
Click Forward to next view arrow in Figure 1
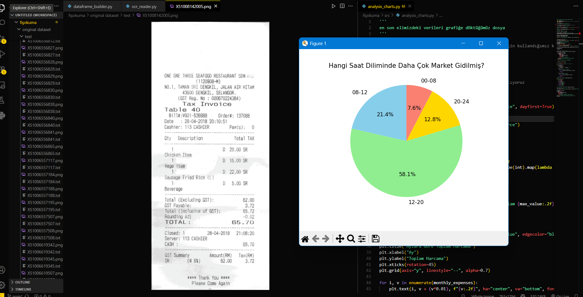[326, 239]
